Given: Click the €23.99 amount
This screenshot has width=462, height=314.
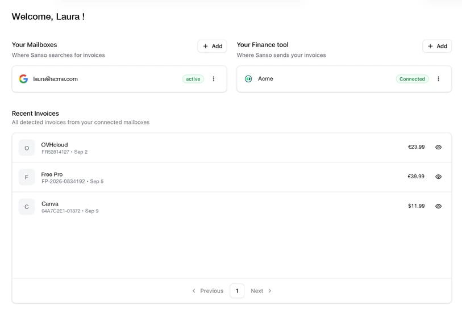Looking at the screenshot, I should tap(417, 147).
